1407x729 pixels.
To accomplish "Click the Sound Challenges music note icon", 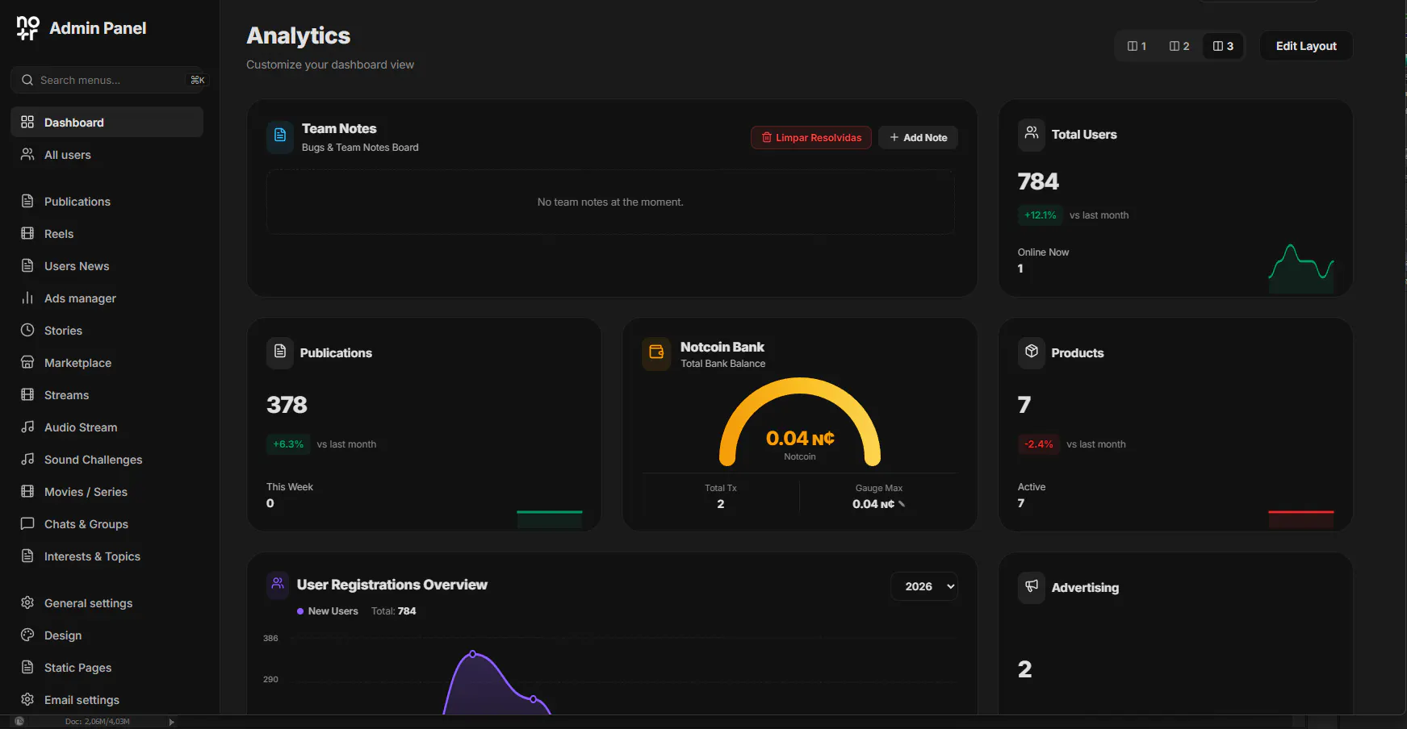I will (27, 460).
